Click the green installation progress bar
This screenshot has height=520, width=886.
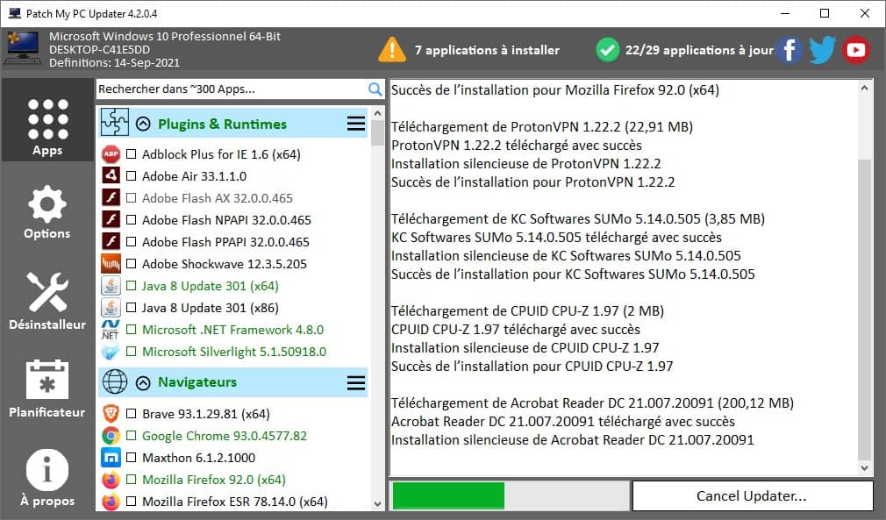448,496
